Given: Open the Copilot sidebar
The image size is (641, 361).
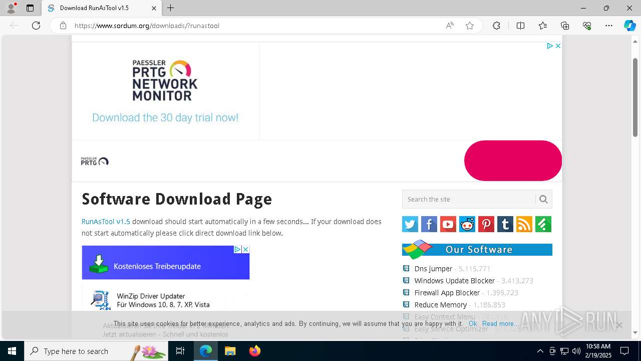Looking at the screenshot, I should coord(629,26).
